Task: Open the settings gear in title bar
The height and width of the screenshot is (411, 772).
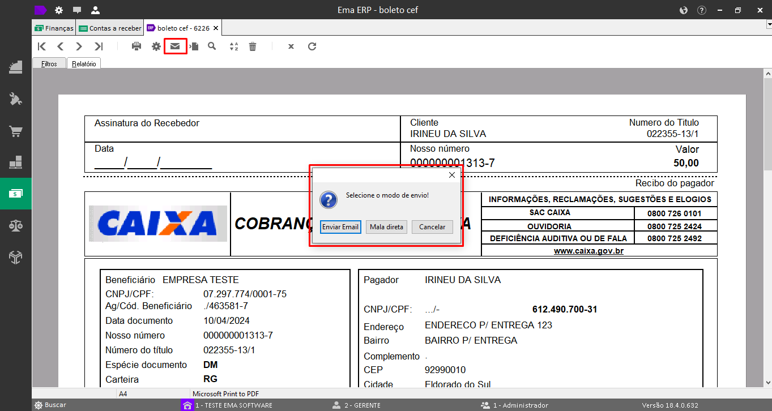Action: [59, 10]
